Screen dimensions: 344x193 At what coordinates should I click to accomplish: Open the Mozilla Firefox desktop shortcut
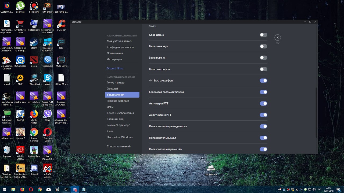(34, 117)
